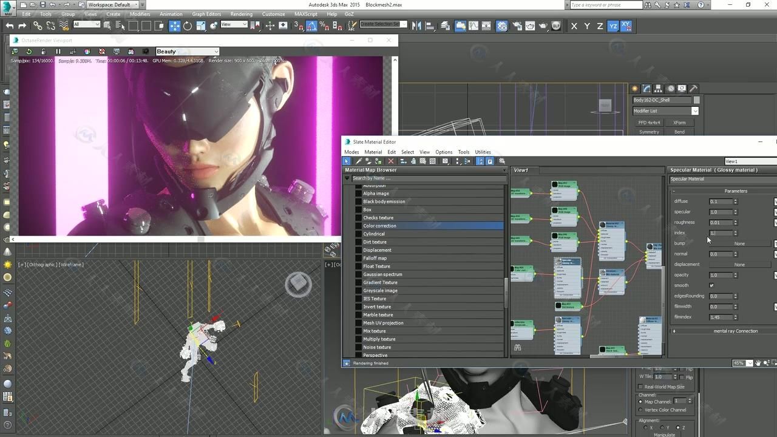Click the Symmetry modifier button
The width and height of the screenshot is (777, 437).
point(649,132)
